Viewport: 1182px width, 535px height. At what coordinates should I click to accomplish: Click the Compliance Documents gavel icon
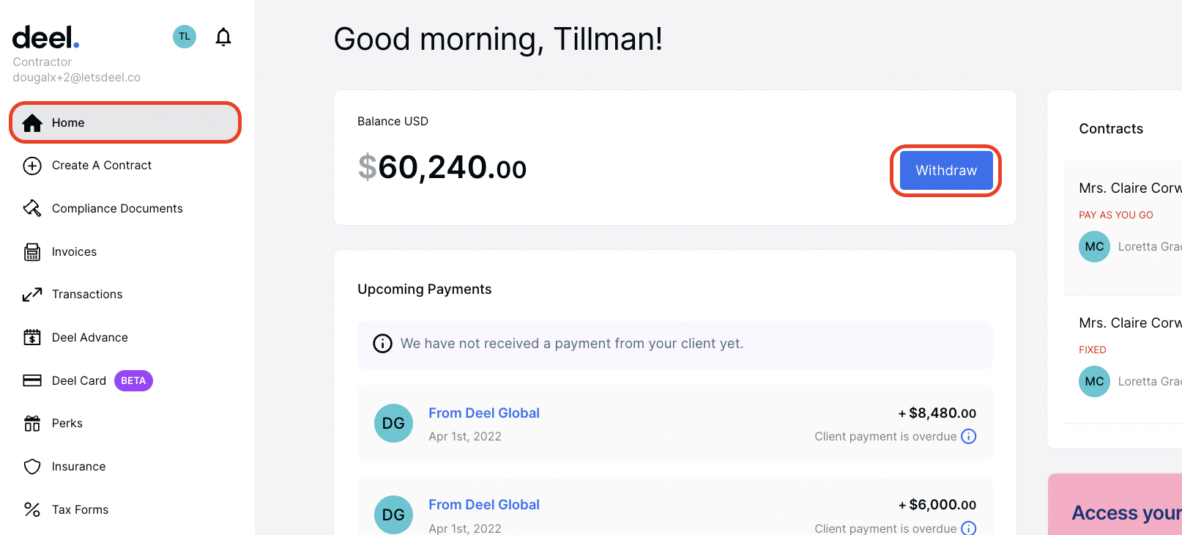[x=32, y=209]
